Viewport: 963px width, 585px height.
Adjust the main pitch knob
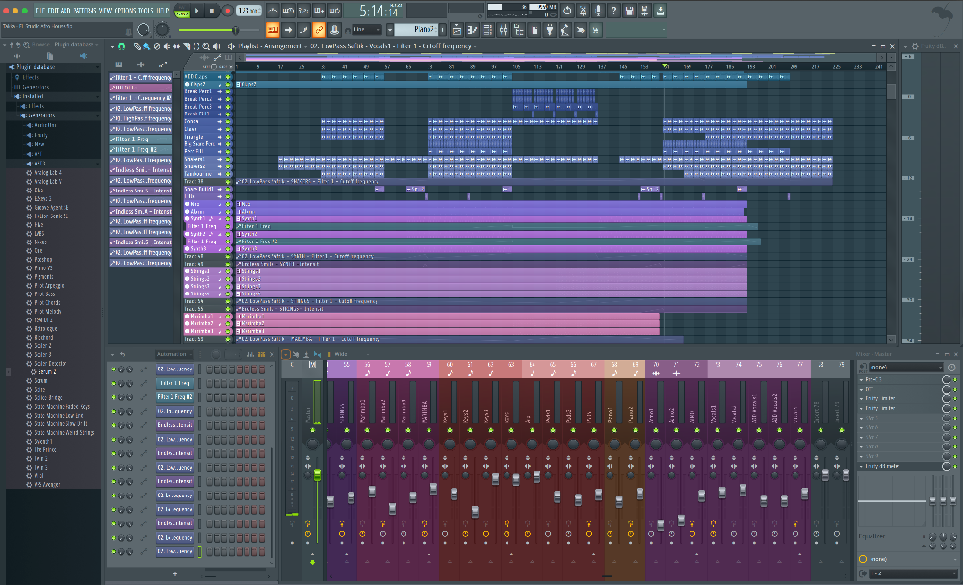pos(162,30)
